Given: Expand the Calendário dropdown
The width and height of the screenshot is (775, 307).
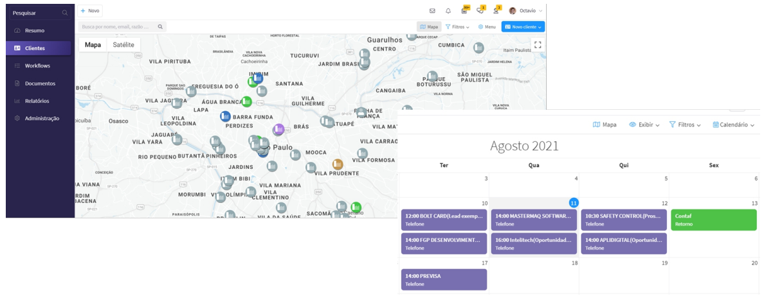Looking at the screenshot, I should pyautogui.click(x=733, y=125).
